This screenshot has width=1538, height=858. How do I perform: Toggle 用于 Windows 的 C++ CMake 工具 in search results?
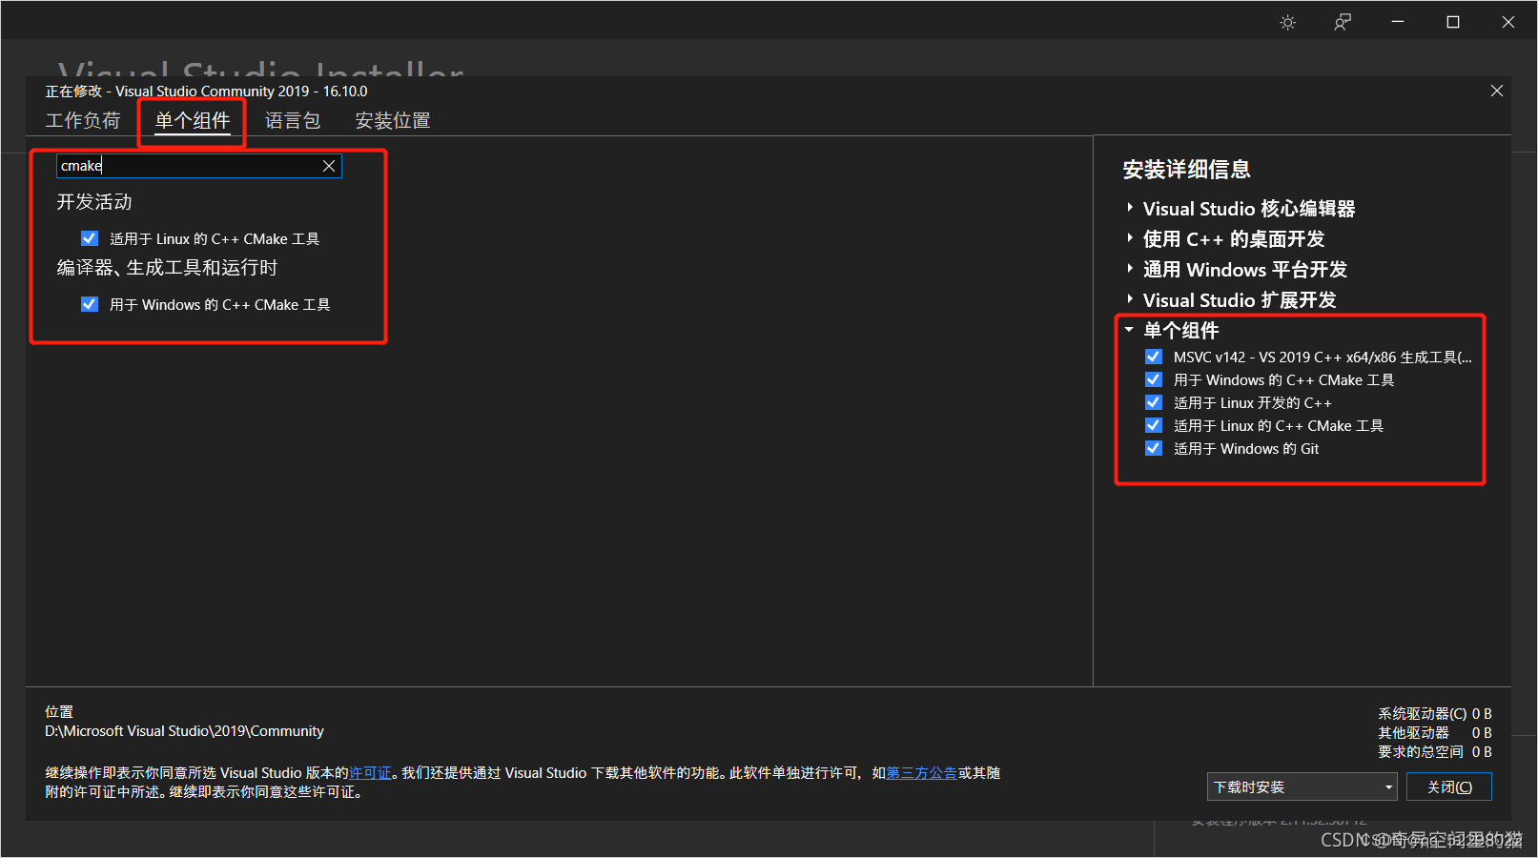point(89,303)
